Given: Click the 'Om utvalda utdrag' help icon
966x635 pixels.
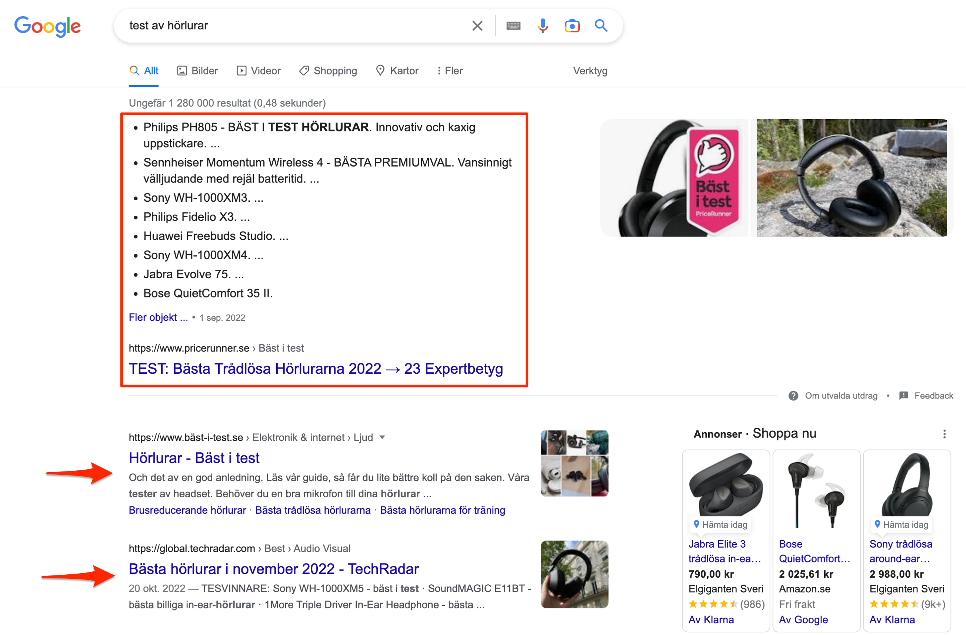Looking at the screenshot, I should point(793,396).
